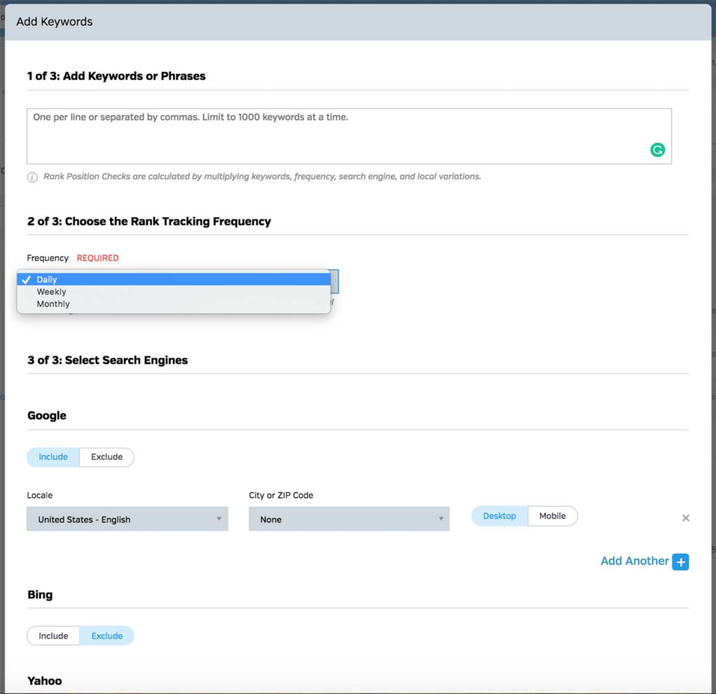Image resolution: width=716 pixels, height=694 pixels.
Task: Switch Google tracking to Mobile
Action: 553,516
